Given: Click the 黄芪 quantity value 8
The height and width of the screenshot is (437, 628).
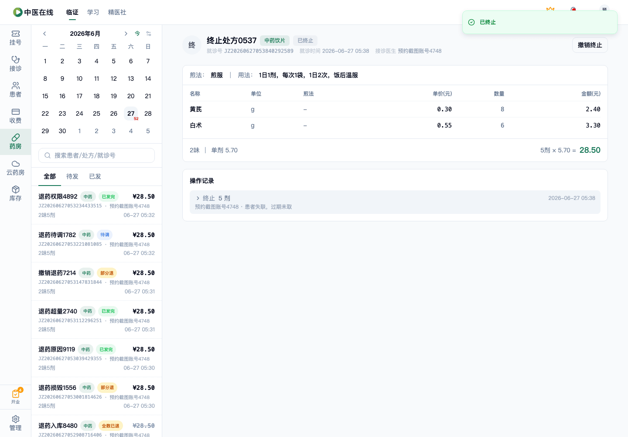Looking at the screenshot, I should [x=502, y=109].
